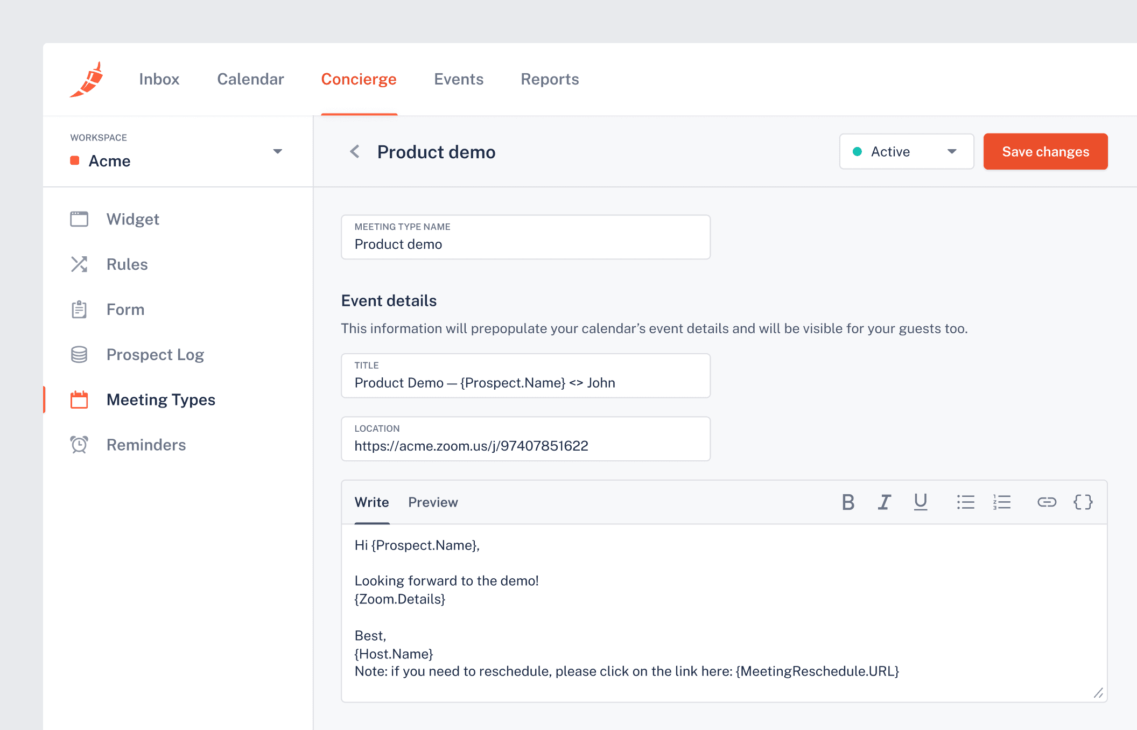Insert a bulleted list

966,502
